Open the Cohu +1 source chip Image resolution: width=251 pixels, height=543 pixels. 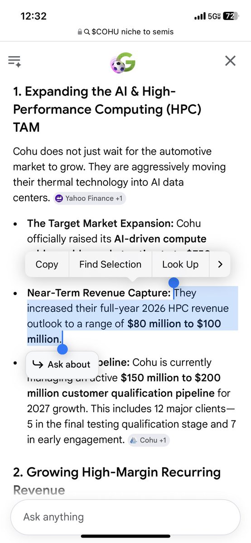coord(149,440)
